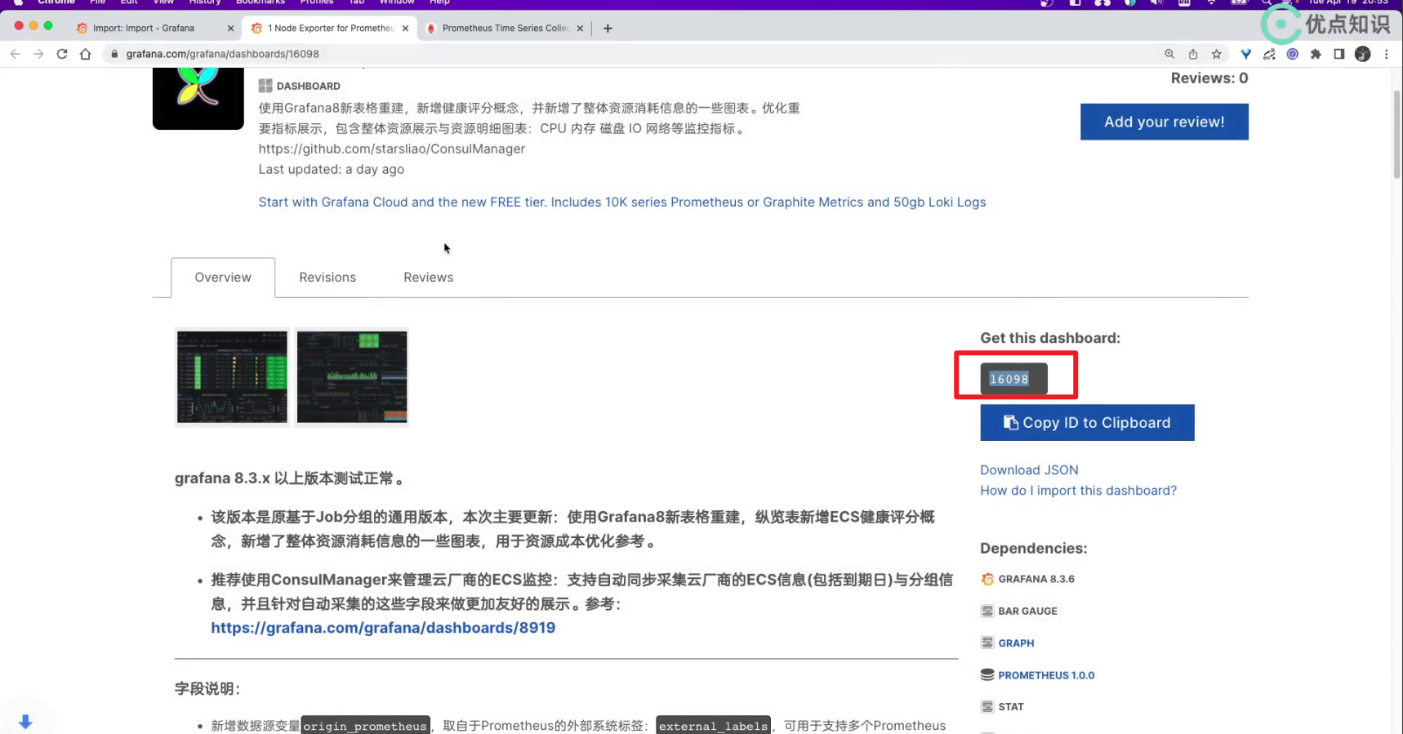Open How do I import this dashboard link
Screen dimensions: 1403x734
[x=1078, y=491]
